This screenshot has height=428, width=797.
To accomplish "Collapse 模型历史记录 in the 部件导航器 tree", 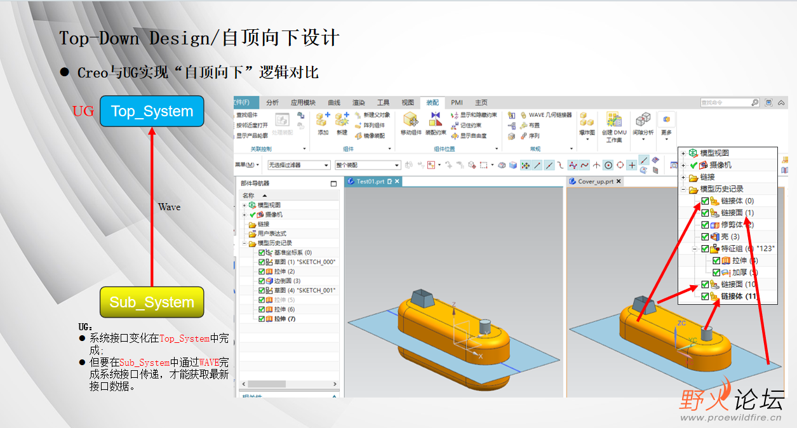I will (244, 243).
